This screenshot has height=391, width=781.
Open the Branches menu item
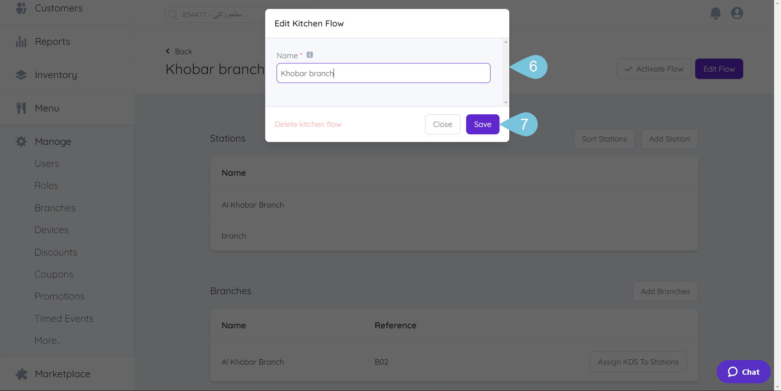tap(55, 208)
